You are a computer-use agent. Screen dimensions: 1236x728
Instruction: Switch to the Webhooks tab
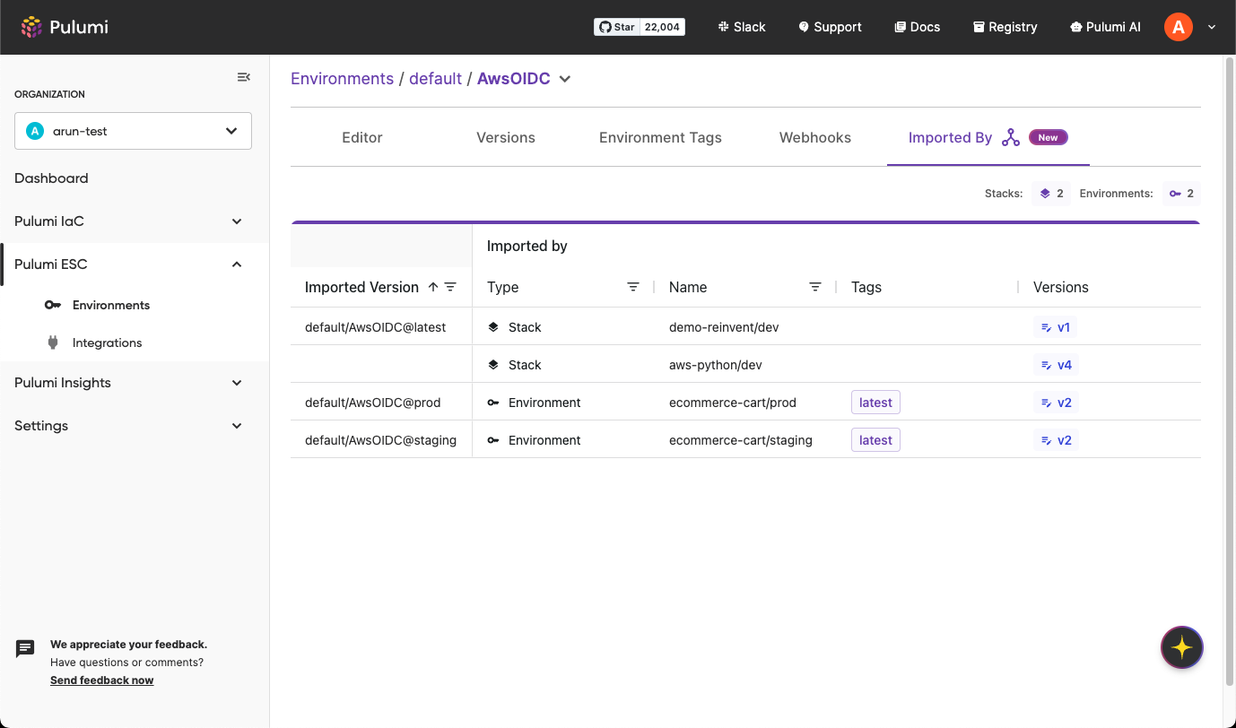(x=814, y=137)
